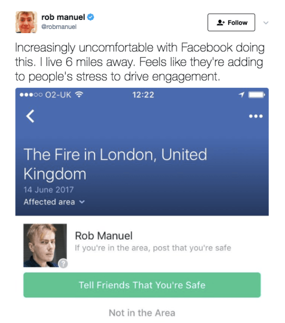The width and height of the screenshot is (285, 323).
Task: Open the three-dot more options menu
Action: click(x=256, y=116)
